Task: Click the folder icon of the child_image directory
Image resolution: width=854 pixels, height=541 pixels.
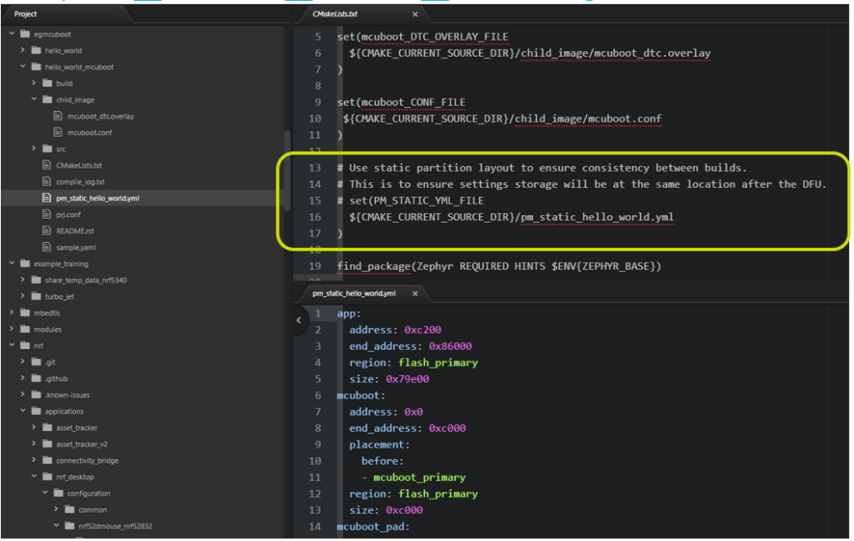Action: (x=48, y=99)
